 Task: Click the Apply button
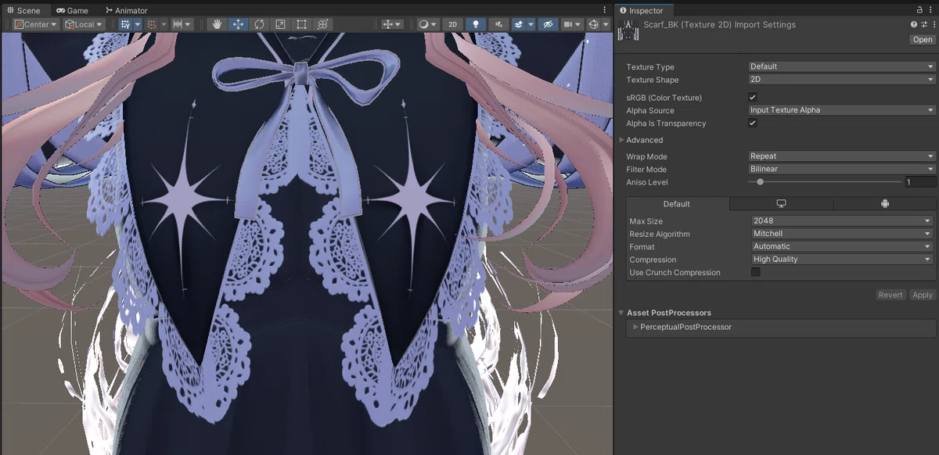[x=923, y=295]
